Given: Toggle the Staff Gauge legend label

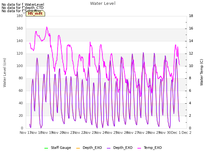Looking at the screenshot, I should 61,148.
